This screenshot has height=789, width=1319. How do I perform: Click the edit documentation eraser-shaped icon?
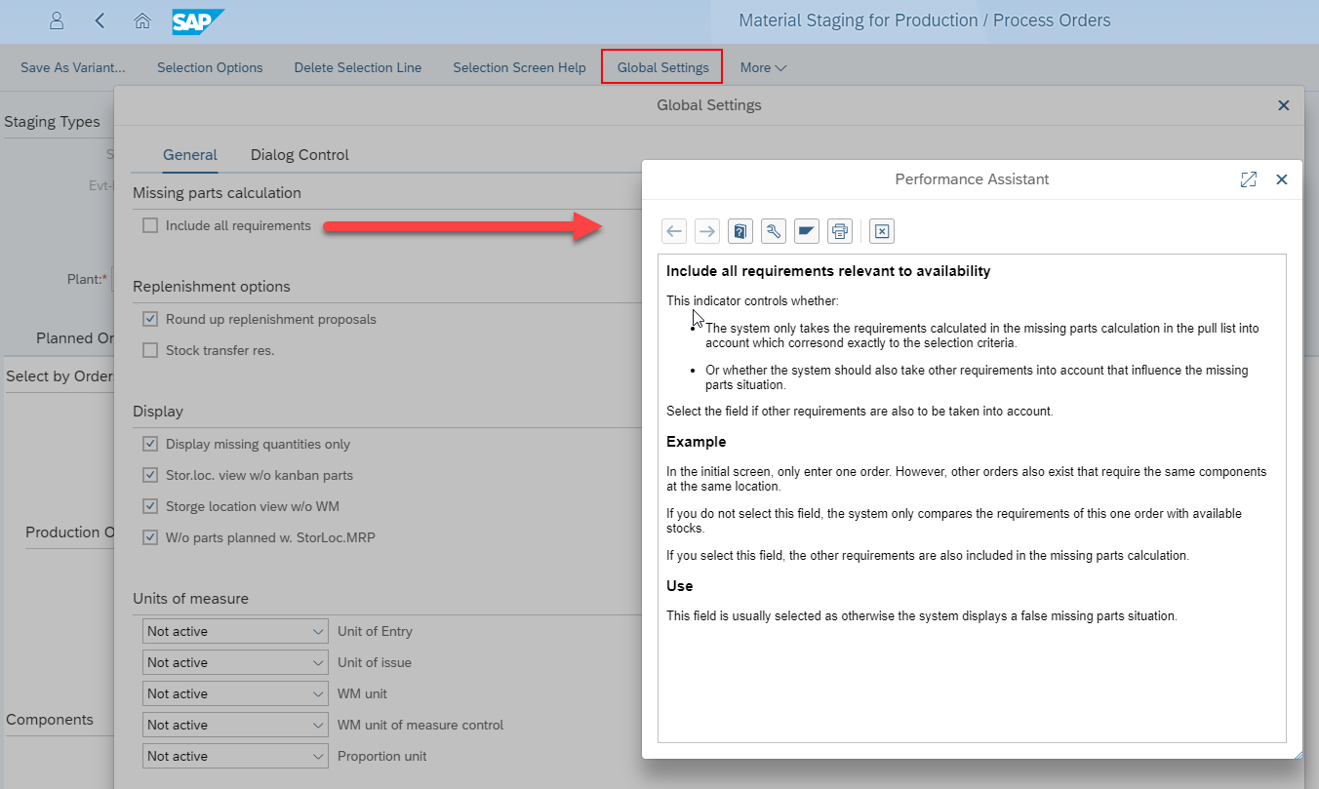[x=807, y=231]
